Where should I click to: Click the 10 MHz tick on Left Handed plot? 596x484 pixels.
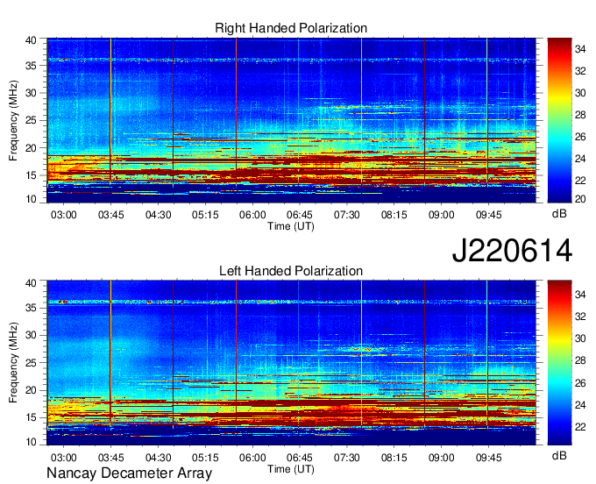pyautogui.click(x=31, y=442)
